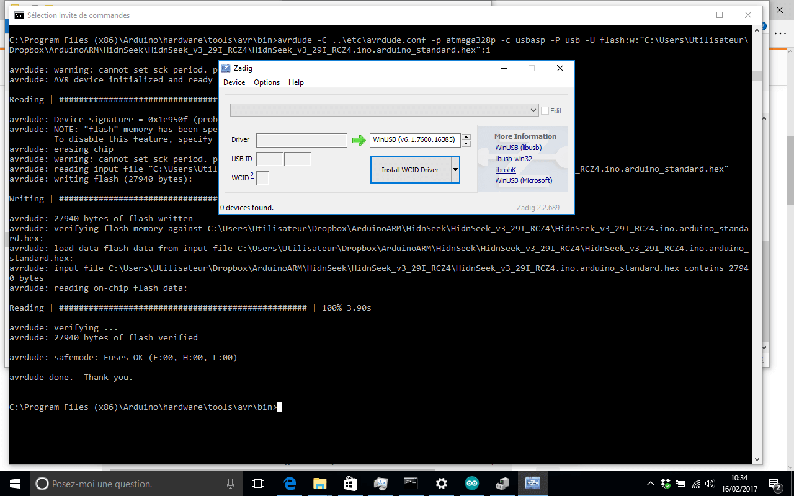Click the Cortana microphone icon

pos(231,484)
